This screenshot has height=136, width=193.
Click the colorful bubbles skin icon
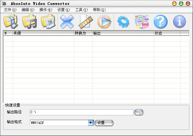tap(142, 22)
